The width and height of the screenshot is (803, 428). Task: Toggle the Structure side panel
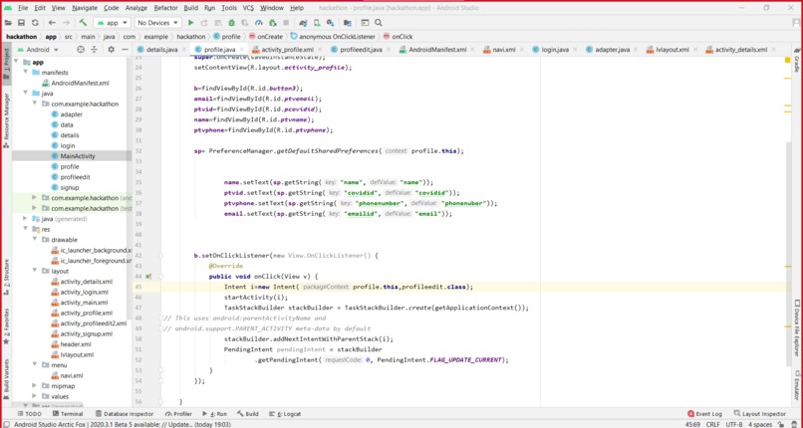(6, 277)
